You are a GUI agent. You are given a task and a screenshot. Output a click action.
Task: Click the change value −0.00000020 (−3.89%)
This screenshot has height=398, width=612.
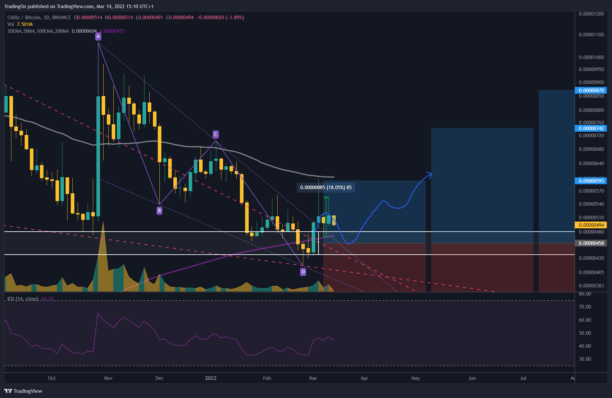220,18
